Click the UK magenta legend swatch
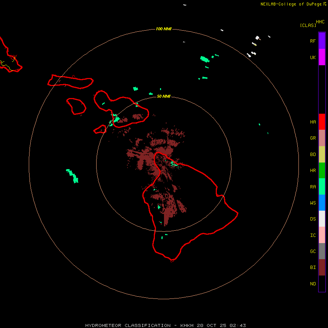The width and height of the screenshot is (328, 328). (322, 57)
